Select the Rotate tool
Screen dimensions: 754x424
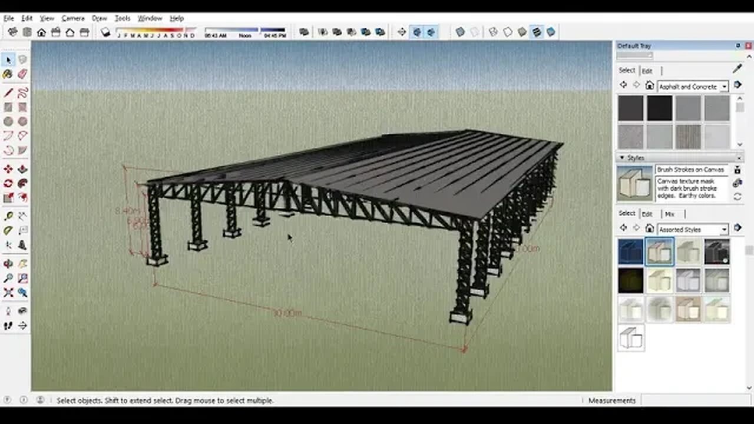(8, 184)
